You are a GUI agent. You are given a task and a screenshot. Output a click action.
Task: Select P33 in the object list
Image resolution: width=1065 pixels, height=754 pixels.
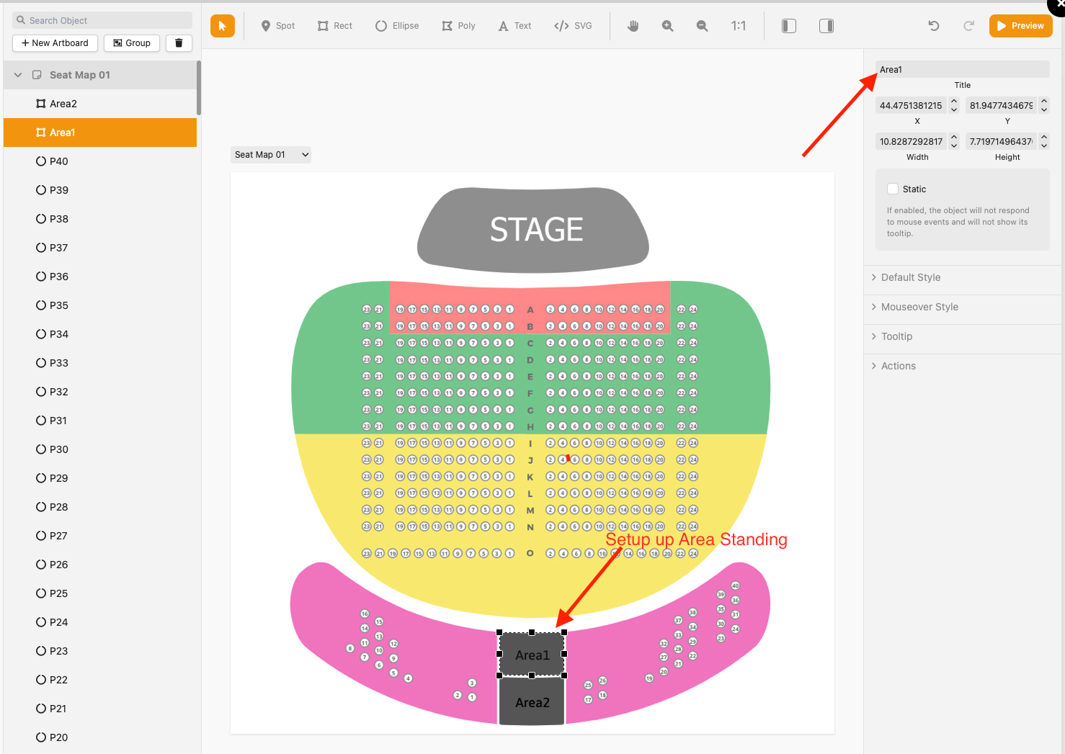click(x=100, y=363)
